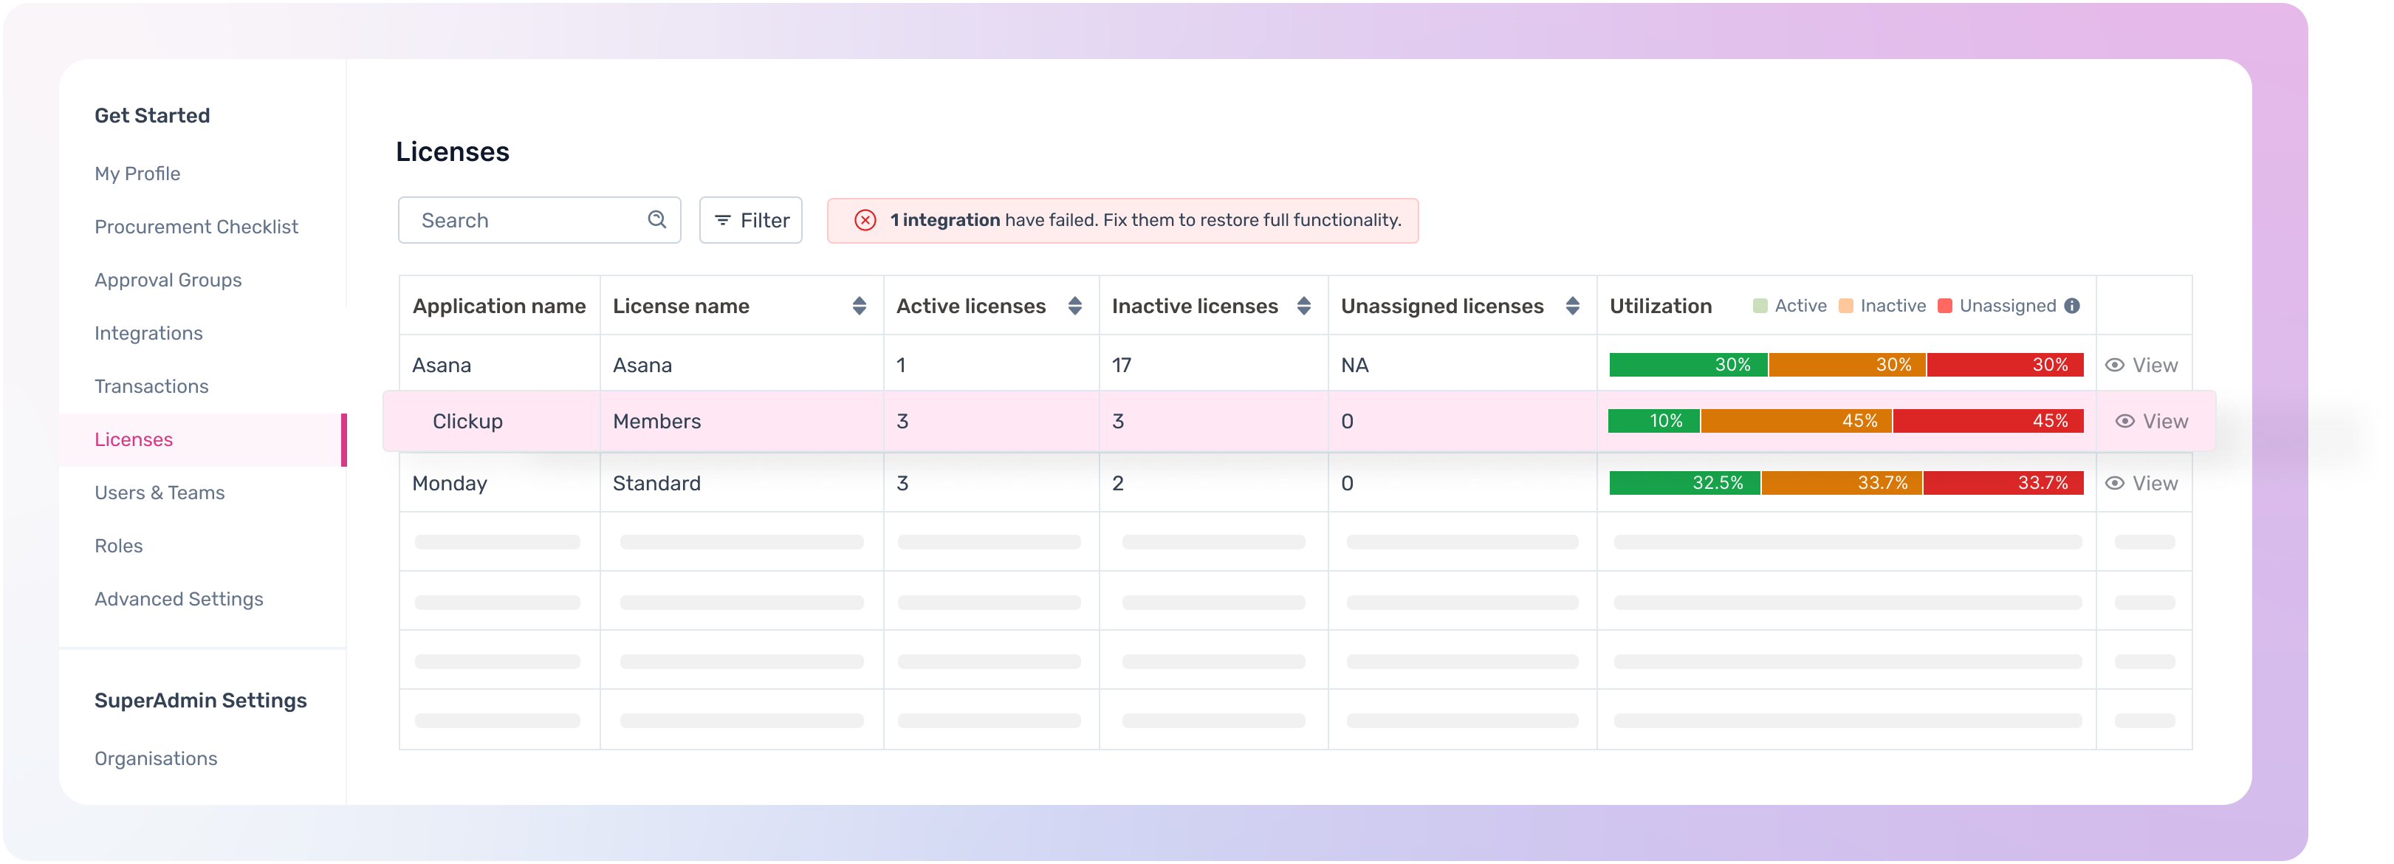Click the eye icon in Monday row
Viewport: 2394px width, 864px height.
pyautogui.click(x=2114, y=483)
